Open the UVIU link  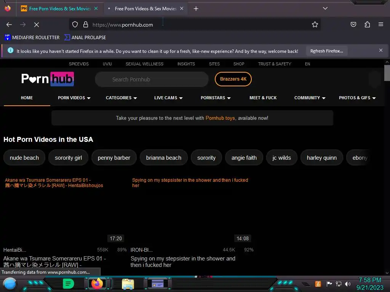point(107,64)
